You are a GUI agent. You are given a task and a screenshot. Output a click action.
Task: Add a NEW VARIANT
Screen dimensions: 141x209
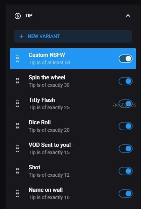coord(73,36)
